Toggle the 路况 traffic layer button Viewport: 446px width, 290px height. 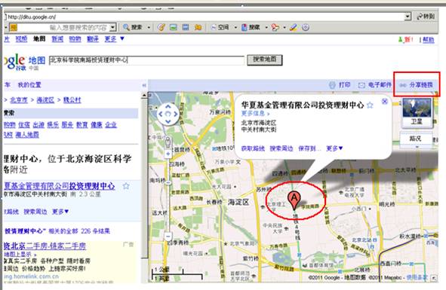pyautogui.click(x=416, y=139)
